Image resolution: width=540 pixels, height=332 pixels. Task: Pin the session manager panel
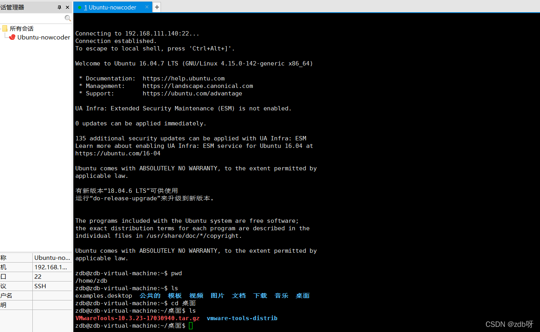pyautogui.click(x=60, y=7)
